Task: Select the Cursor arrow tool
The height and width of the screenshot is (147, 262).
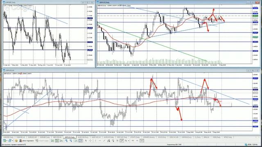Action: point(86,140)
